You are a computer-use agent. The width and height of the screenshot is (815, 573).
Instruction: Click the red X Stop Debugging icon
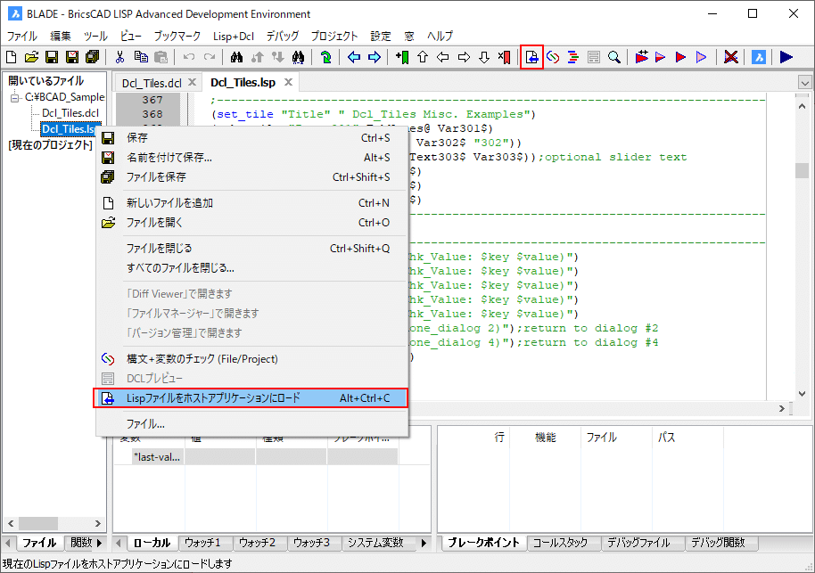click(x=731, y=57)
